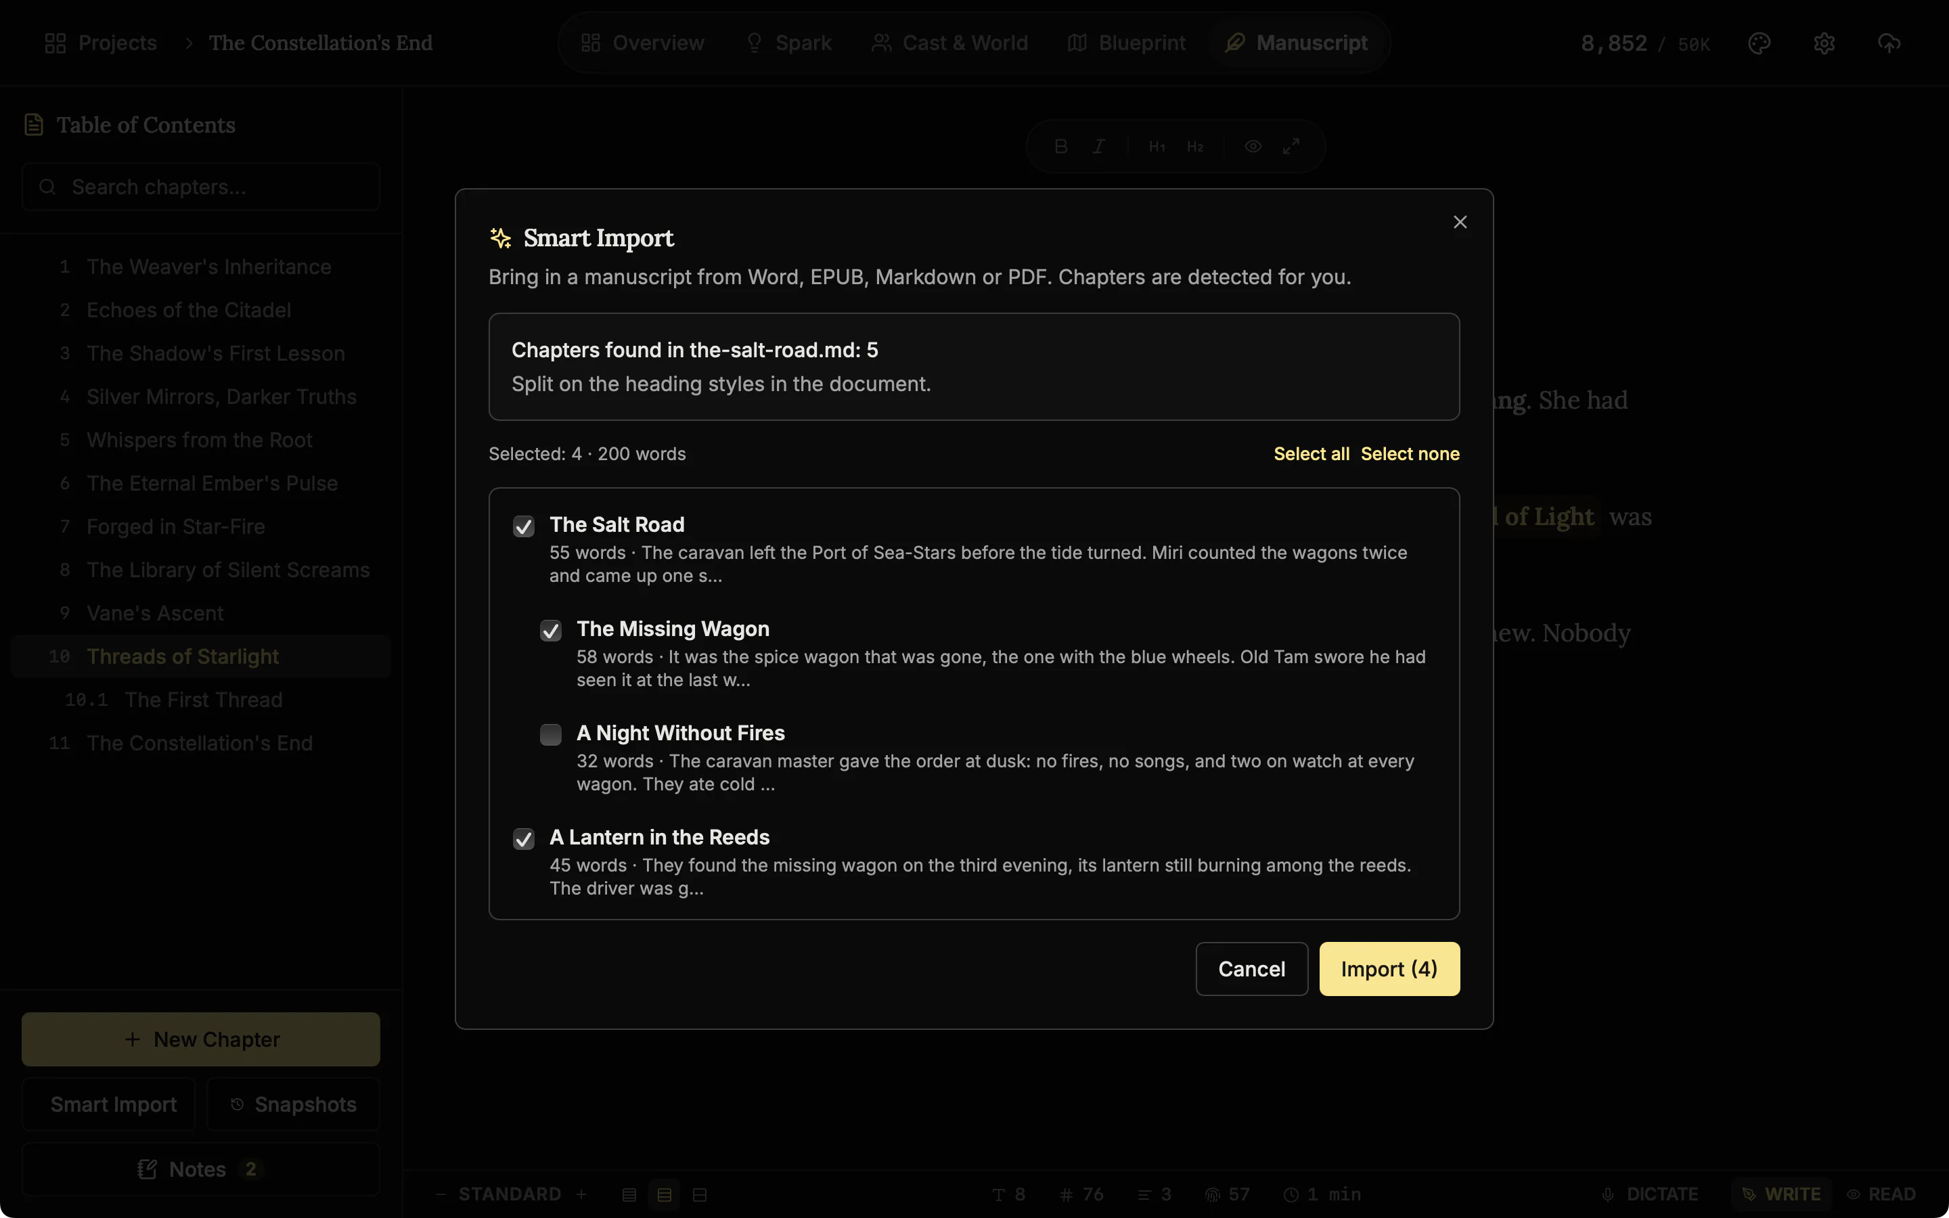Click the word count 8,852 goal indicator
Image resolution: width=1949 pixels, height=1218 pixels.
pos(1644,43)
